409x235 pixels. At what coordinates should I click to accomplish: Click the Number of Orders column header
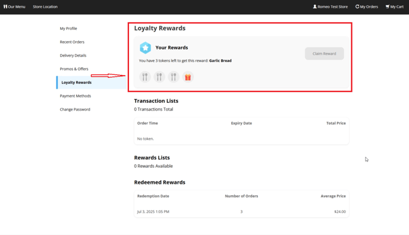pos(241,196)
